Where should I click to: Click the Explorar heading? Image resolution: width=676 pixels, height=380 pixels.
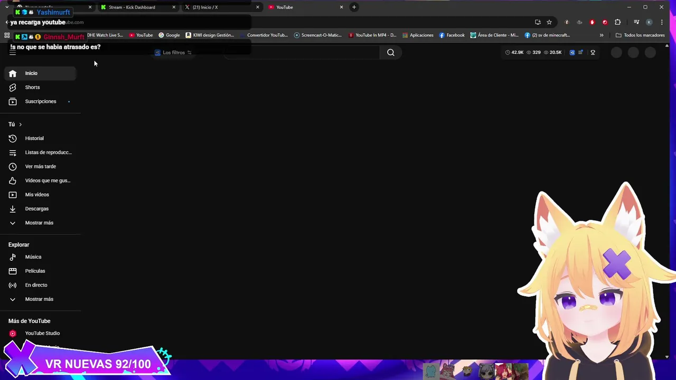point(19,245)
